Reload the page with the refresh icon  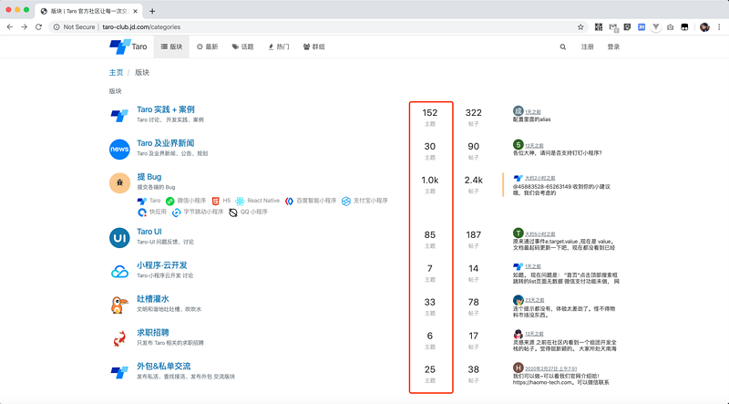click(38, 27)
